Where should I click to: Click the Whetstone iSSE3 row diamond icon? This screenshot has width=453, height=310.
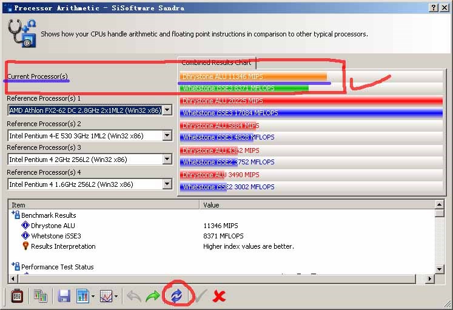(x=25, y=236)
